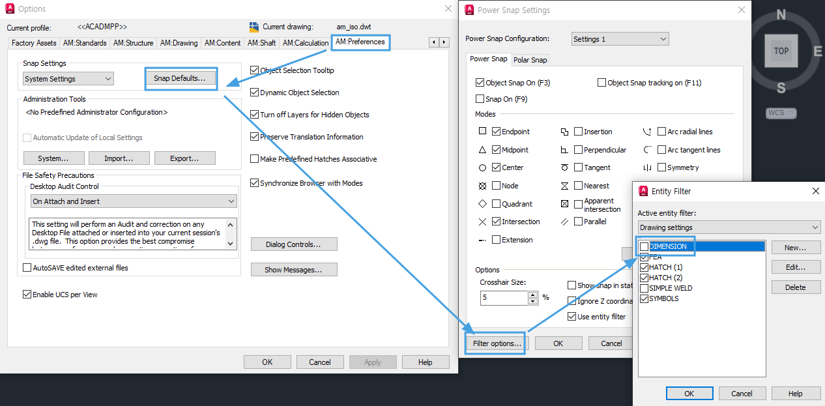Open the AM:Calculation tab
This screenshot has height=406, width=825.
[x=306, y=43]
